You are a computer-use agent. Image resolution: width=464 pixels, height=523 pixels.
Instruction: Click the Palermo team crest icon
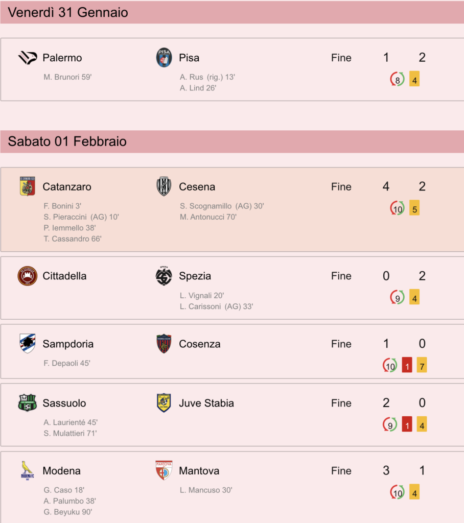coord(28,58)
